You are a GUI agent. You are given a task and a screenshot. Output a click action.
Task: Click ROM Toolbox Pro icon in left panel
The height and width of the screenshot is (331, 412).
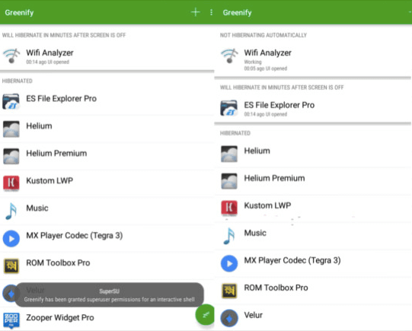11,266
